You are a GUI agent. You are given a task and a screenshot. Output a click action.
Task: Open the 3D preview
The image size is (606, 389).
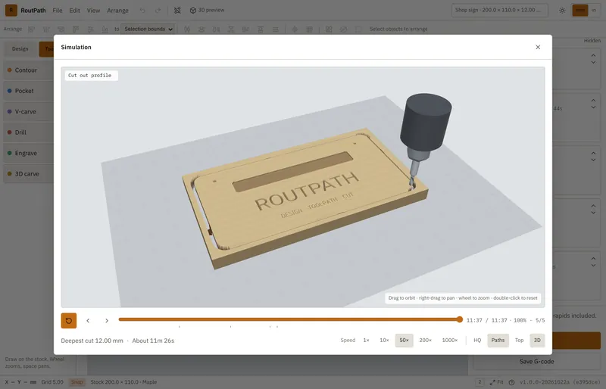pos(207,10)
